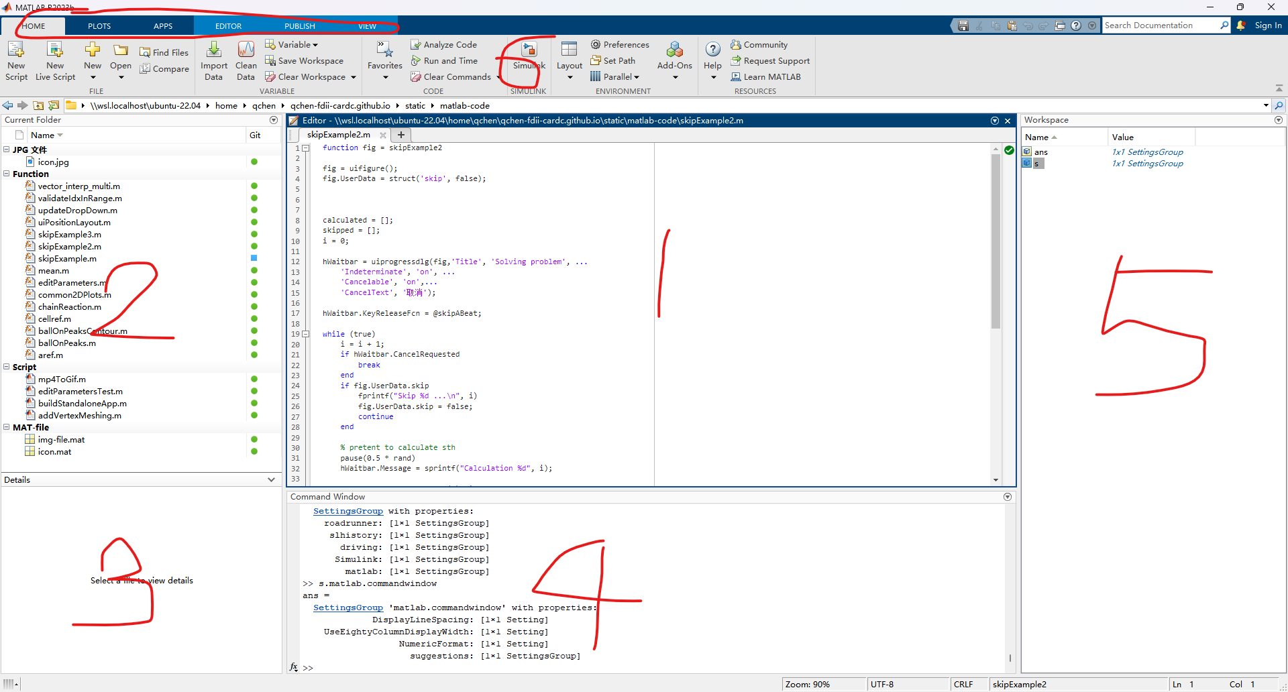Click the Paste icon in quick access toolbar
Screen dimensions: 1288x692
coord(1012,25)
